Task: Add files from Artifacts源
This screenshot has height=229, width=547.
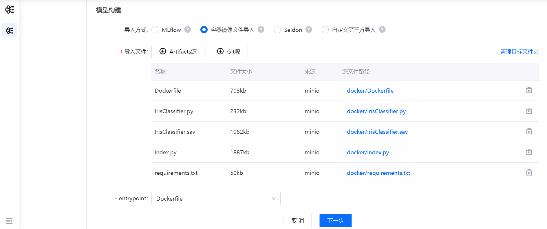Action: pos(178,52)
